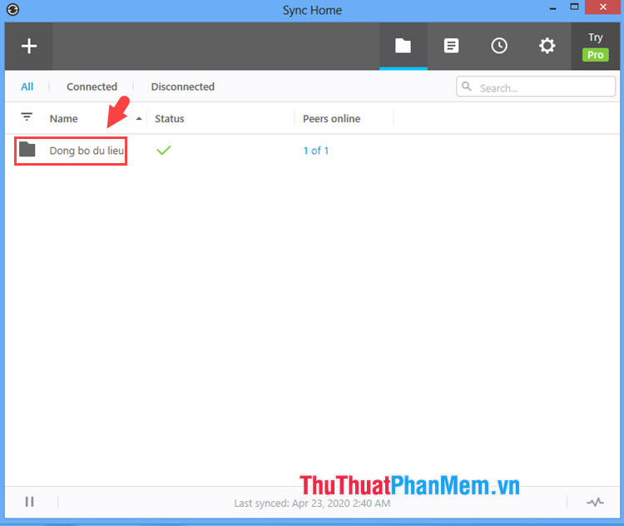Screen dimensions: 624x526
Task: Open Preferences gear icon
Action: 547,47
